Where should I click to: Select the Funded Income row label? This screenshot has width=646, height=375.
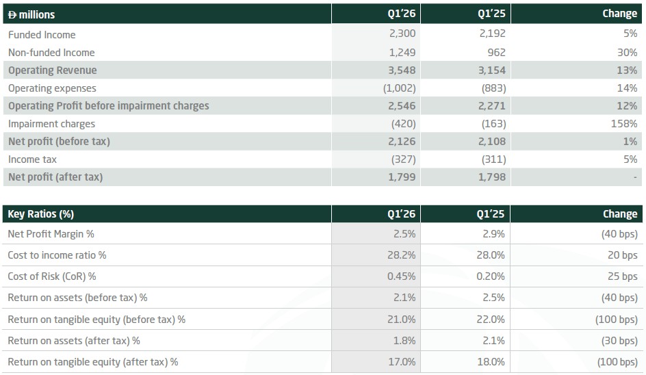[x=42, y=35]
